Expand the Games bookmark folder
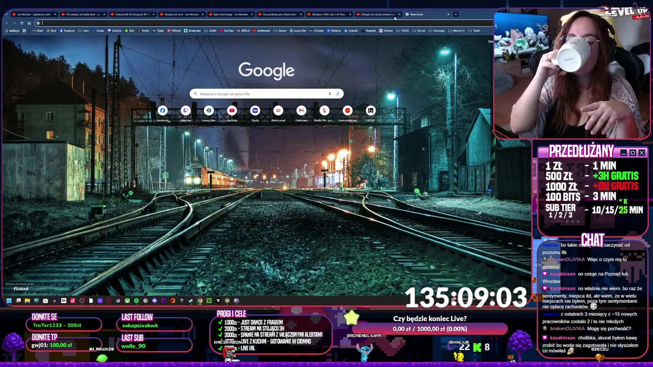This screenshot has height=367, width=653. pyautogui.click(x=280, y=31)
